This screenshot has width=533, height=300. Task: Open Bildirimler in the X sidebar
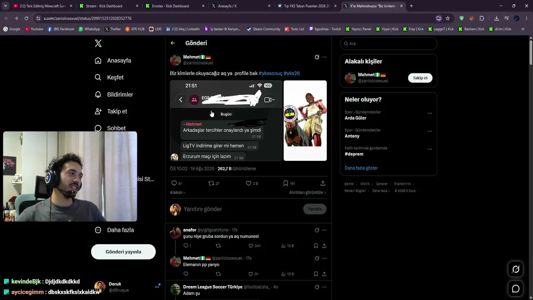coord(114,95)
